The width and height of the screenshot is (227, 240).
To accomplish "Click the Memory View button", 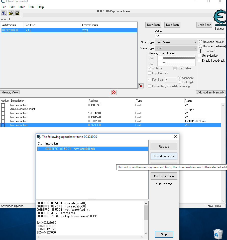I will [x=10, y=92].
